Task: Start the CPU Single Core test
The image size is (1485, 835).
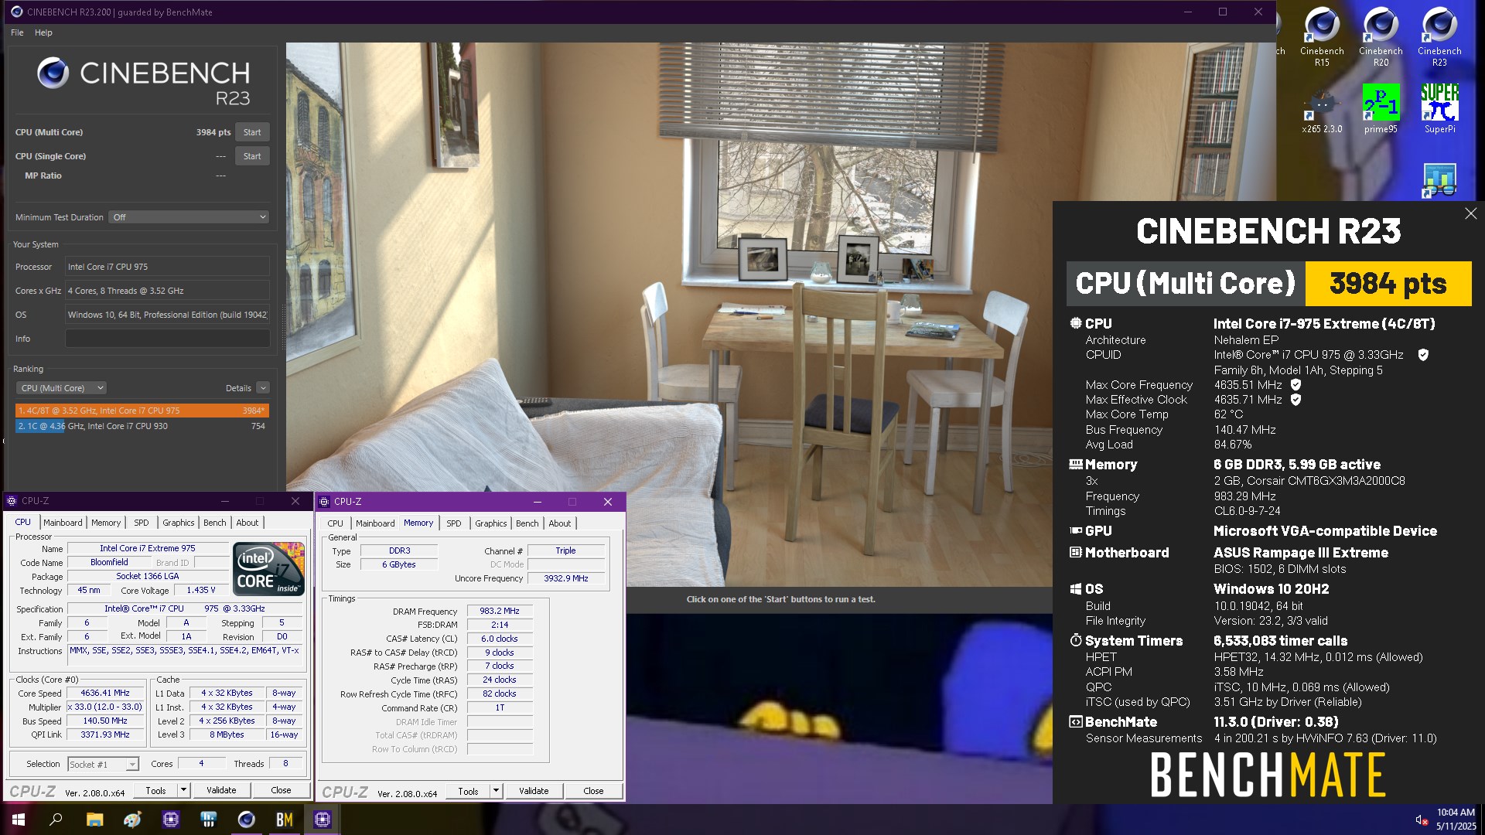Action: click(252, 156)
